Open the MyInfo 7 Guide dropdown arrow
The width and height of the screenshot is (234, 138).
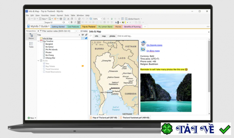tap(49, 26)
